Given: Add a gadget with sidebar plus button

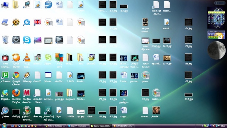Looking at the screenshot, I should (x=216, y=3).
